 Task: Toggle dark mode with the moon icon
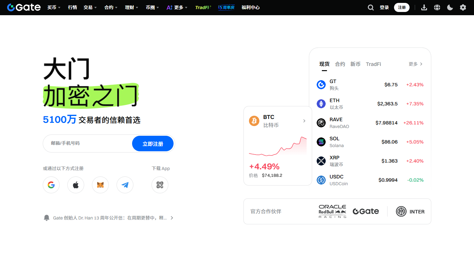(x=450, y=7)
